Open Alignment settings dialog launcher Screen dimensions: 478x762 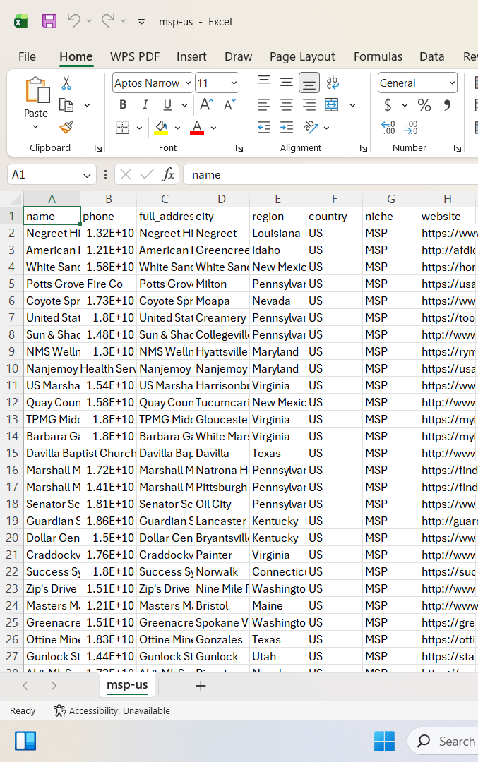coord(363,148)
